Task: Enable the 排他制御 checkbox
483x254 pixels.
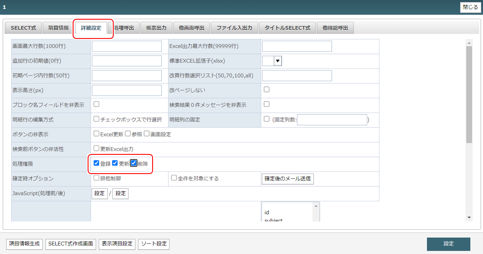Action: [x=97, y=178]
